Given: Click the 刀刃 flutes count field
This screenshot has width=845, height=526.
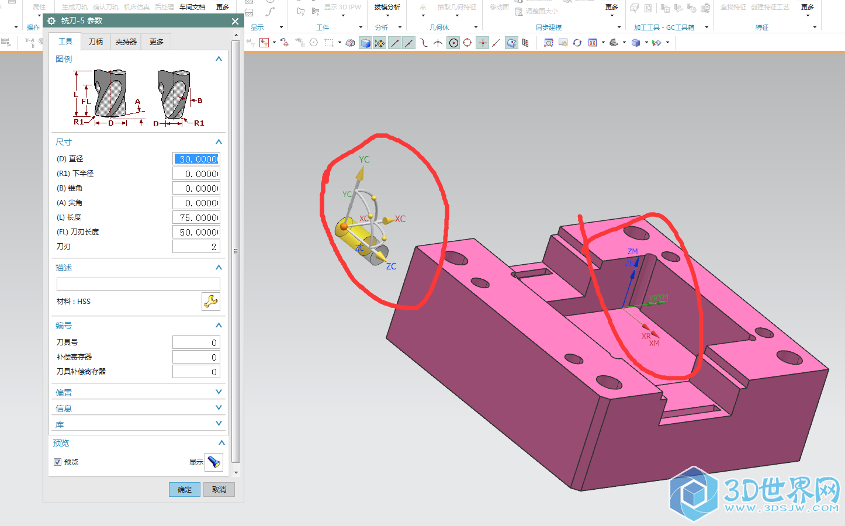Looking at the screenshot, I should pyautogui.click(x=196, y=247).
